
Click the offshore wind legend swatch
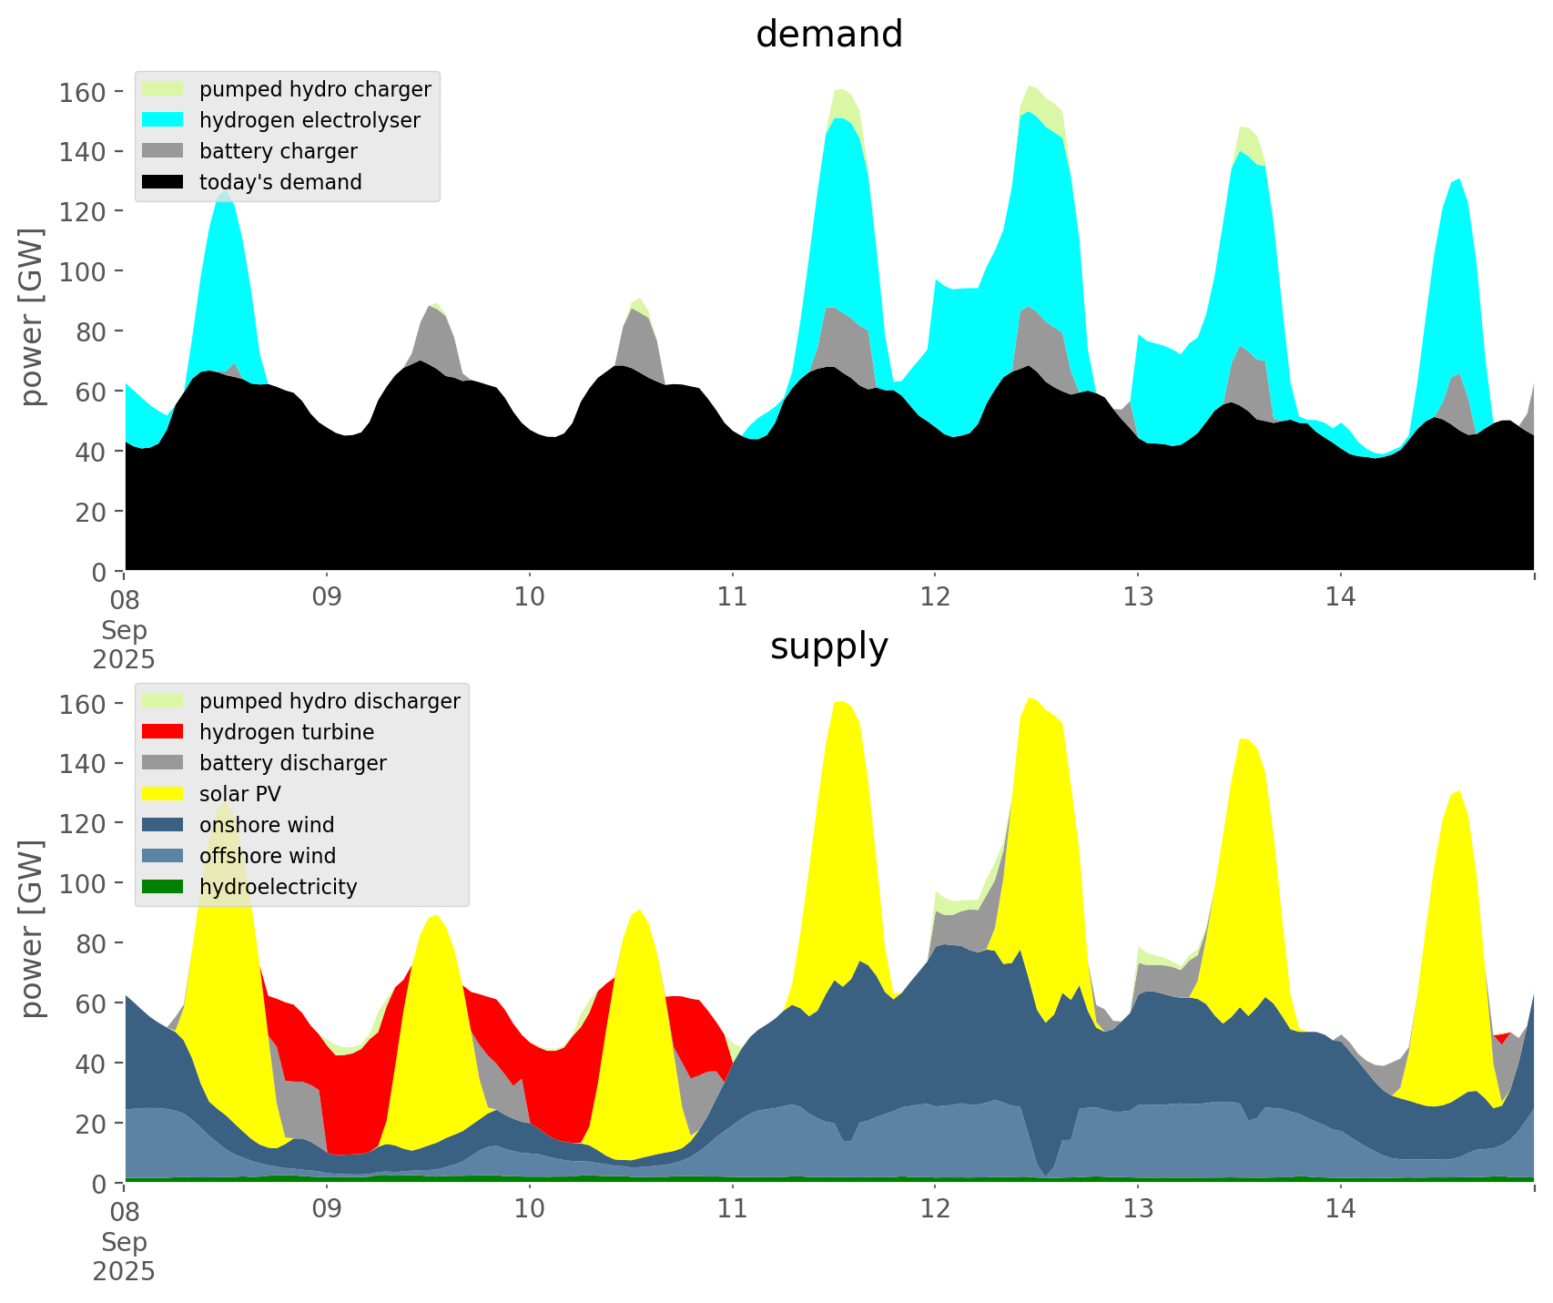point(163,856)
